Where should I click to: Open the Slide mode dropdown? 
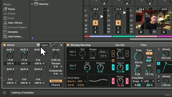tap(103, 52)
